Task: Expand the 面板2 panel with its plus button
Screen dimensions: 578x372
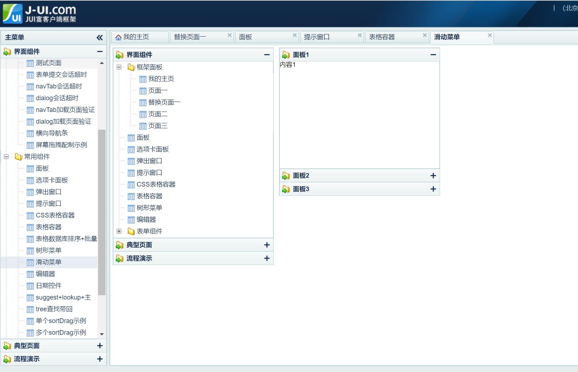Action: [433, 175]
